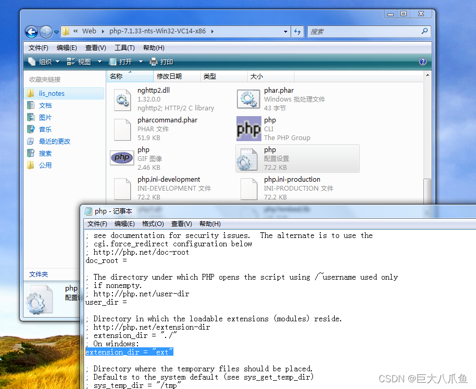Select the Web breadcrumb in address bar

89,31
